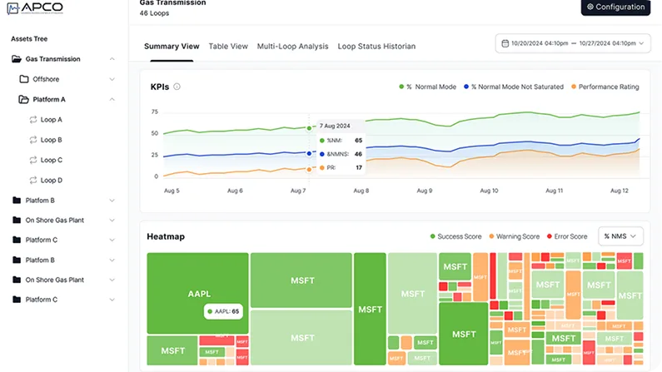Toggle the Success Score legend item
The image size is (662, 372).
(x=455, y=236)
